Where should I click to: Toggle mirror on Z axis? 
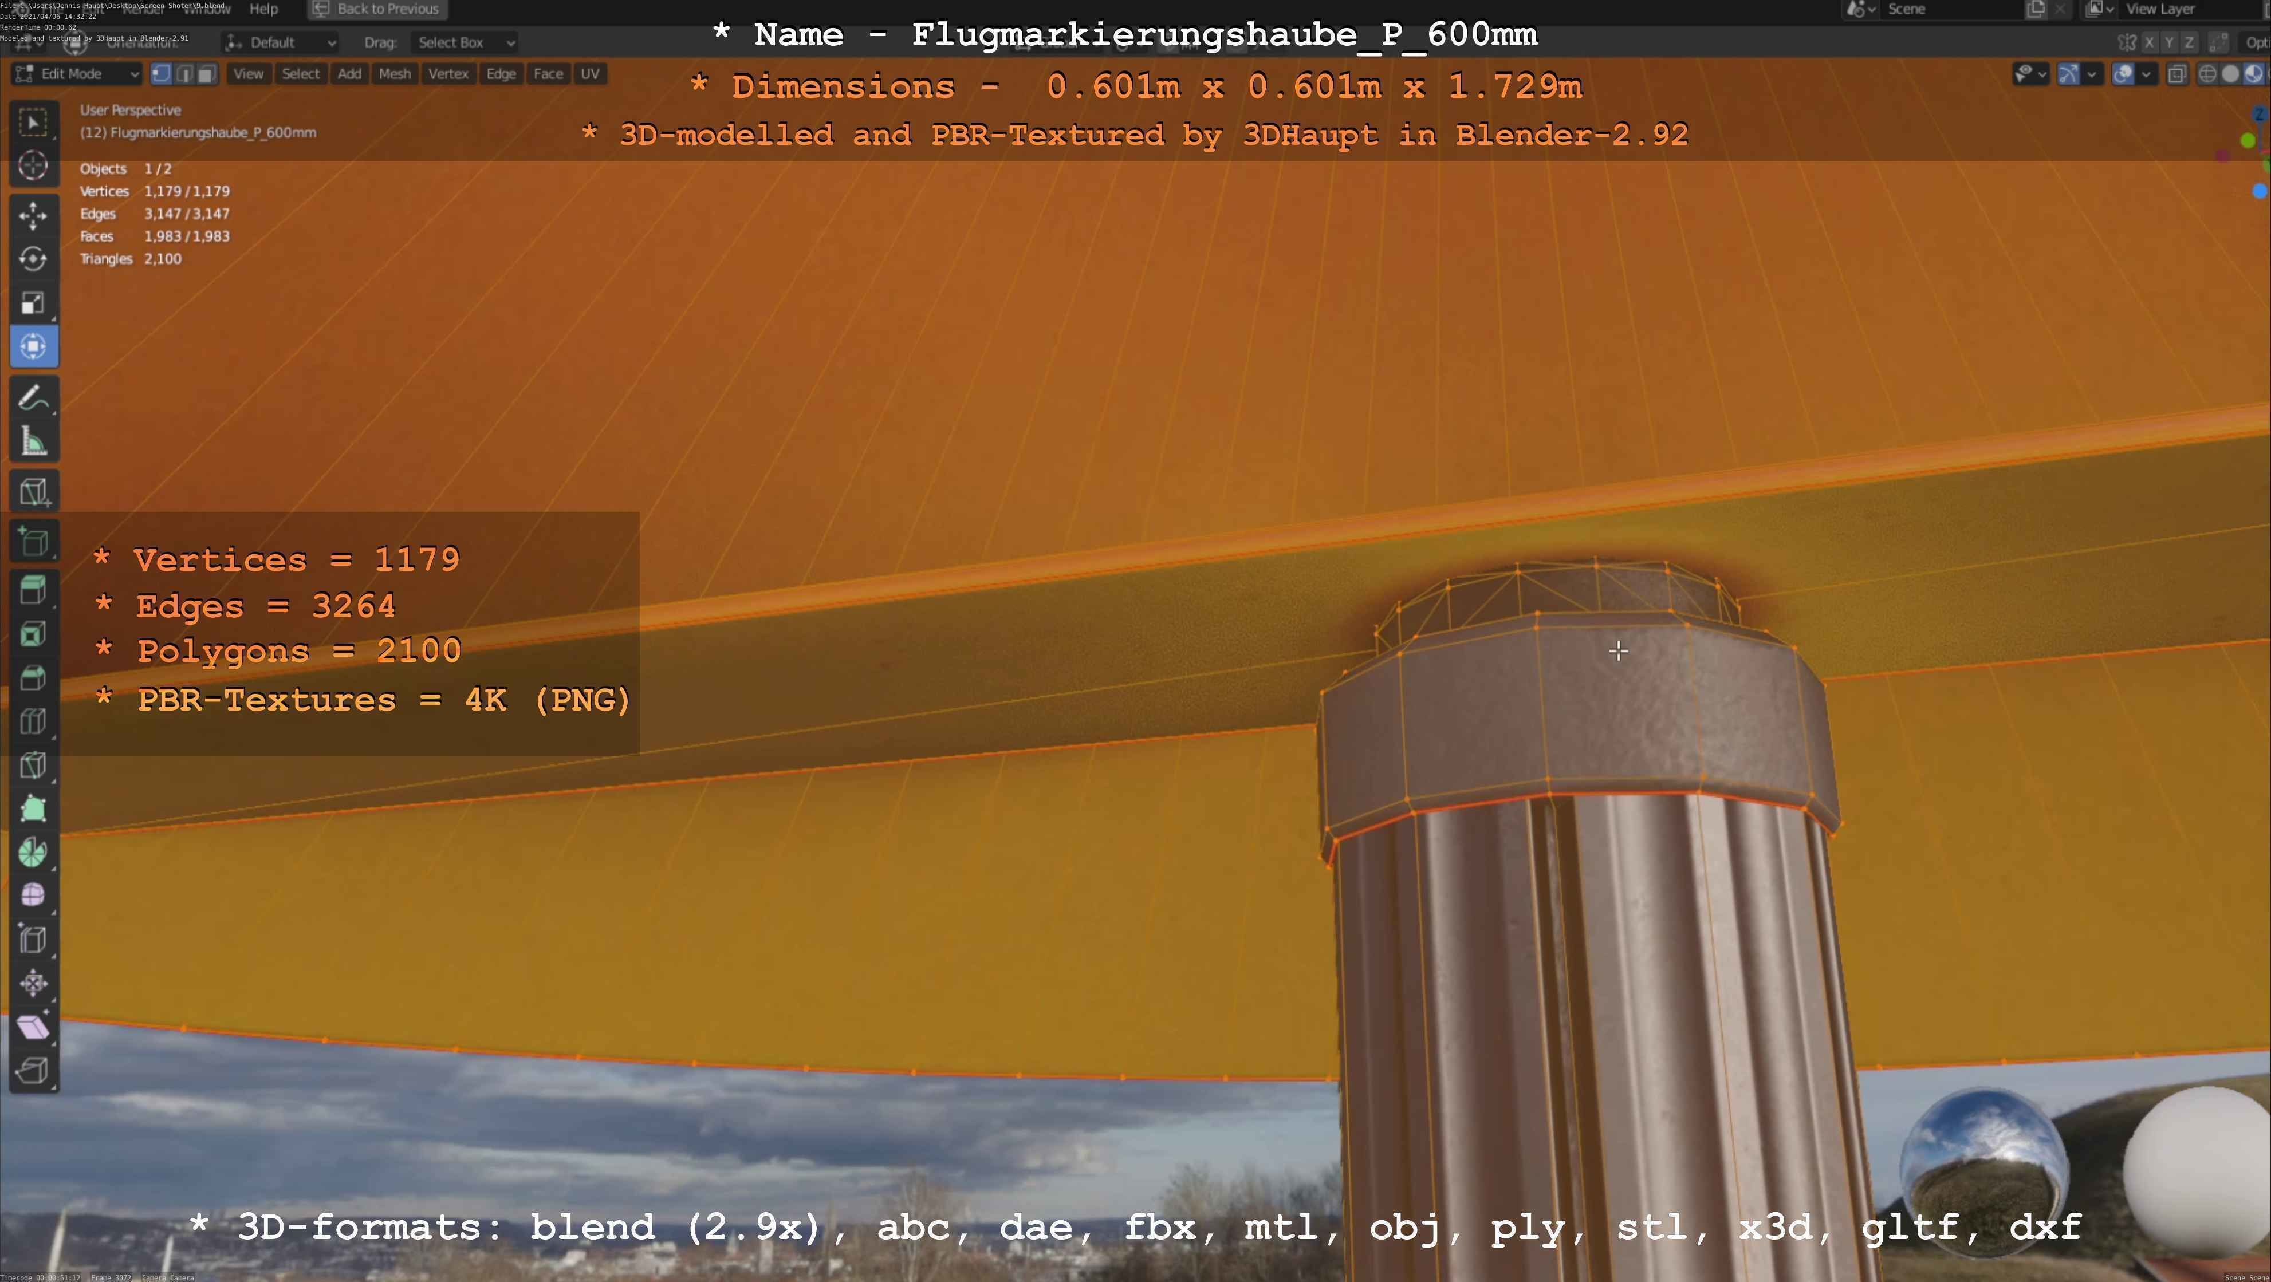click(x=2188, y=42)
